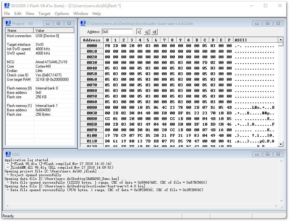Minimize the bootloader bin data window

[x=257, y=23]
